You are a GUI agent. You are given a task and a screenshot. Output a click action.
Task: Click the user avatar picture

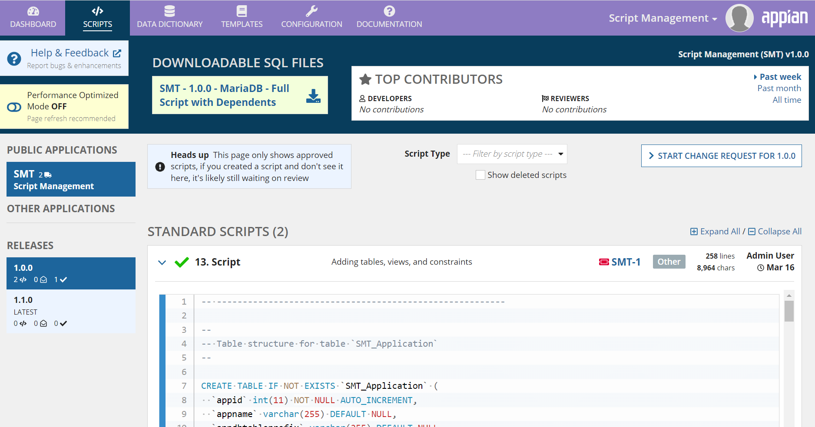tap(739, 18)
